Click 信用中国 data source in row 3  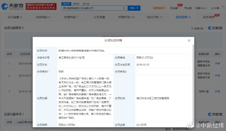(204, 91)
